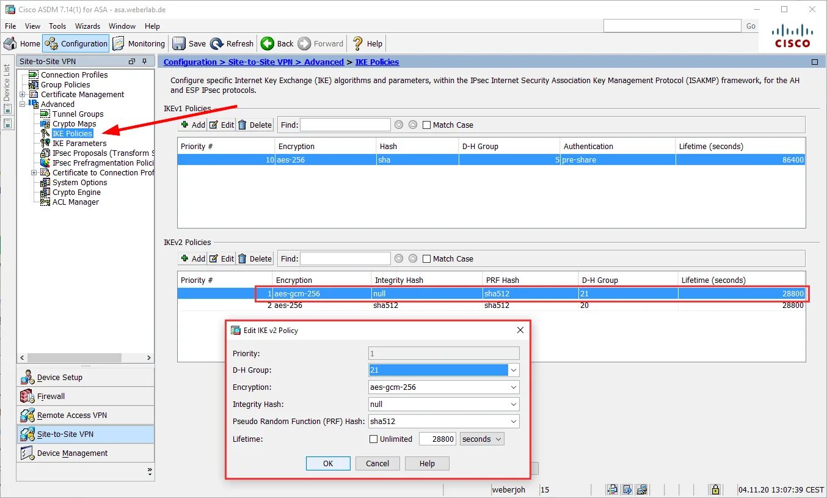The width and height of the screenshot is (827, 498).
Task: Click second status bar icon with info badge
Action: pyautogui.click(x=627, y=489)
